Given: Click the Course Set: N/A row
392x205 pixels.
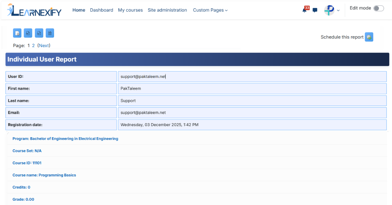Looking at the screenshot, I should click(x=197, y=151).
